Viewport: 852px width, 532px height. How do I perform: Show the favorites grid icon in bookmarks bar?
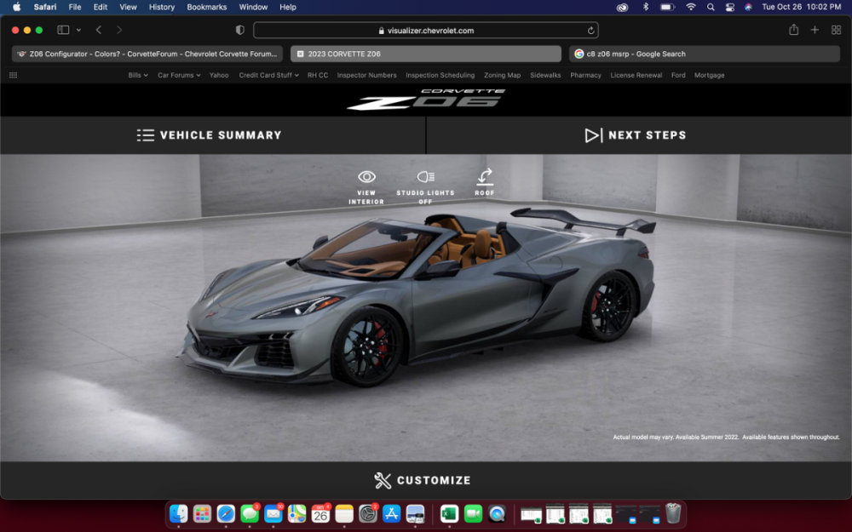click(13, 76)
